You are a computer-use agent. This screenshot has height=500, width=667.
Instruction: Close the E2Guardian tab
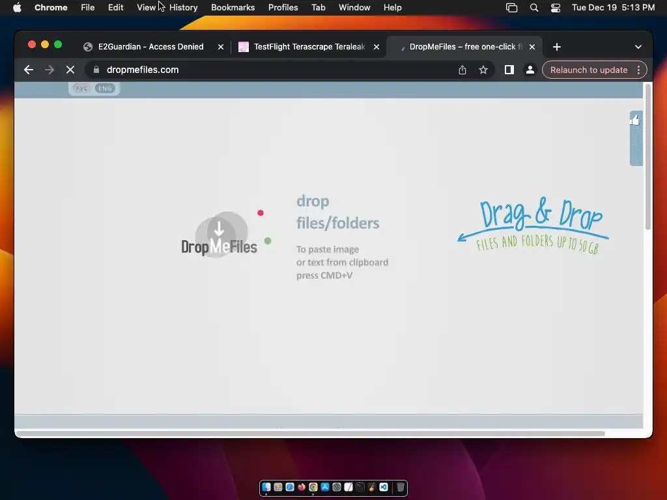221,47
